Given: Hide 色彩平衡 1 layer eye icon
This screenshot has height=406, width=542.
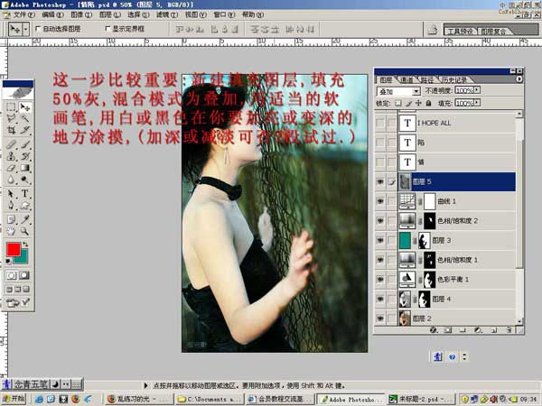Looking at the screenshot, I should click(x=380, y=279).
